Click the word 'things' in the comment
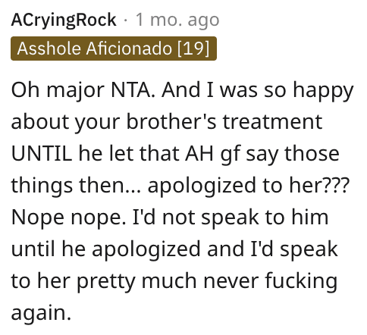367x335 pixels. pos(42,186)
